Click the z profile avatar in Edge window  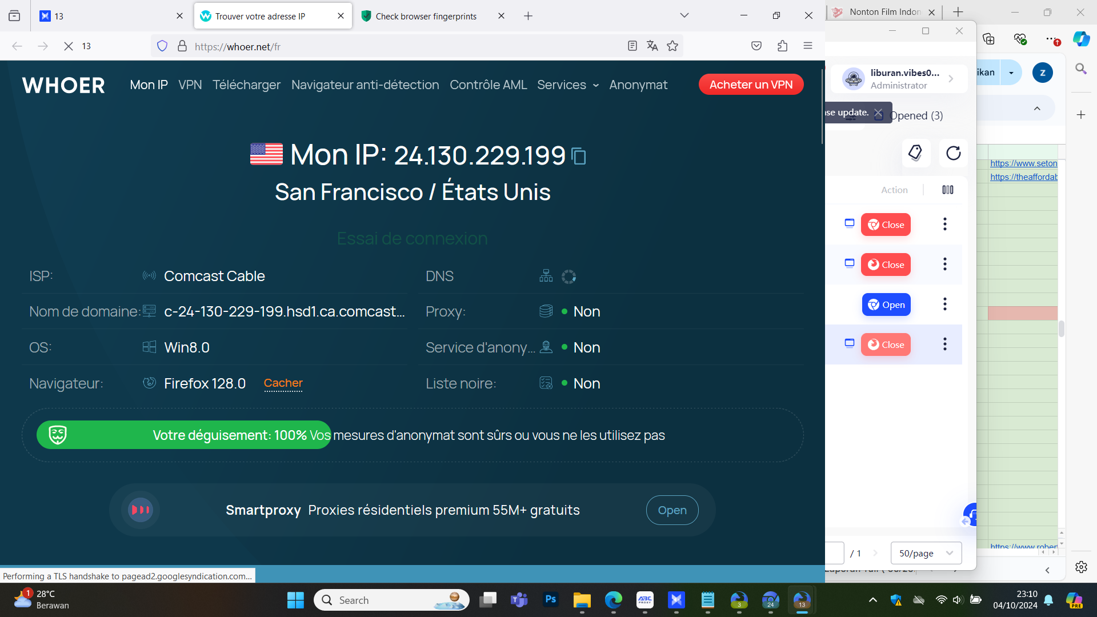point(1043,73)
